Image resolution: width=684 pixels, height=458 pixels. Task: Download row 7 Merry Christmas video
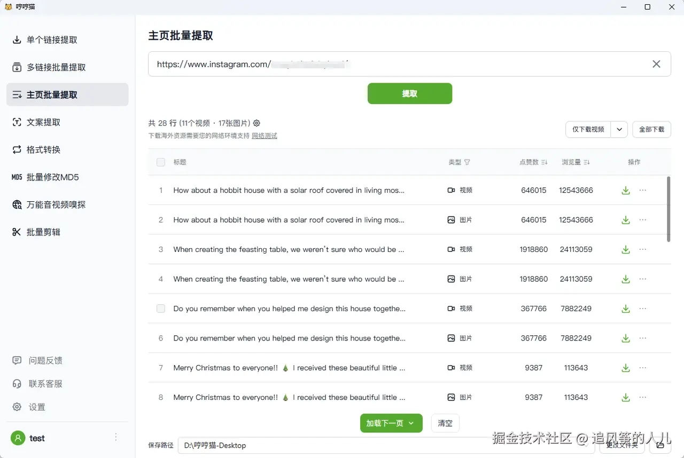click(x=626, y=368)
